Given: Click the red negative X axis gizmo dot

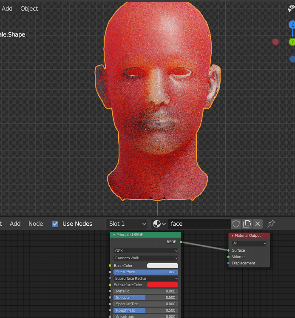Looking at the screenshot, I should (275, 42).
